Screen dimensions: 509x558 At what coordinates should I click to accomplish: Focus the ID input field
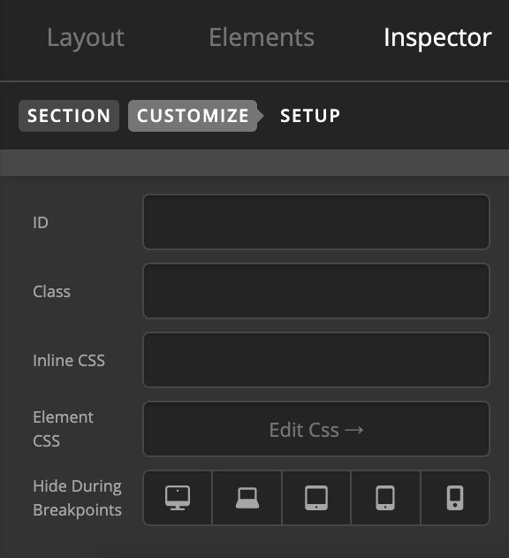click(x=316, y=222)
